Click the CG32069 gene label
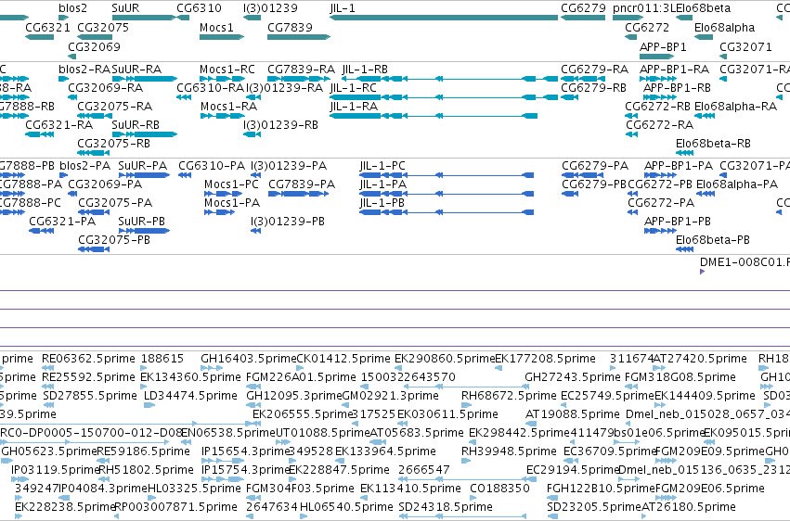Screen dimensions: 790x521 point(94,46)
